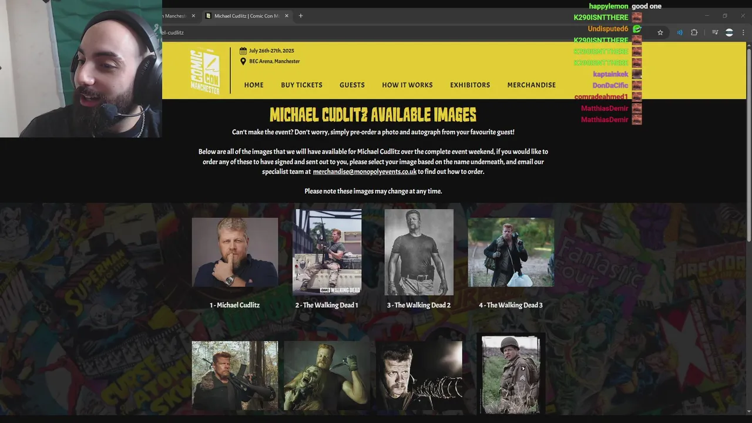
Task: Open the second-row image with rocket launcher
Action: point(235,375)
